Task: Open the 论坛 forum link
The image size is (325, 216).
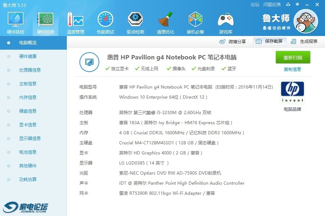Action: (255, 5)
